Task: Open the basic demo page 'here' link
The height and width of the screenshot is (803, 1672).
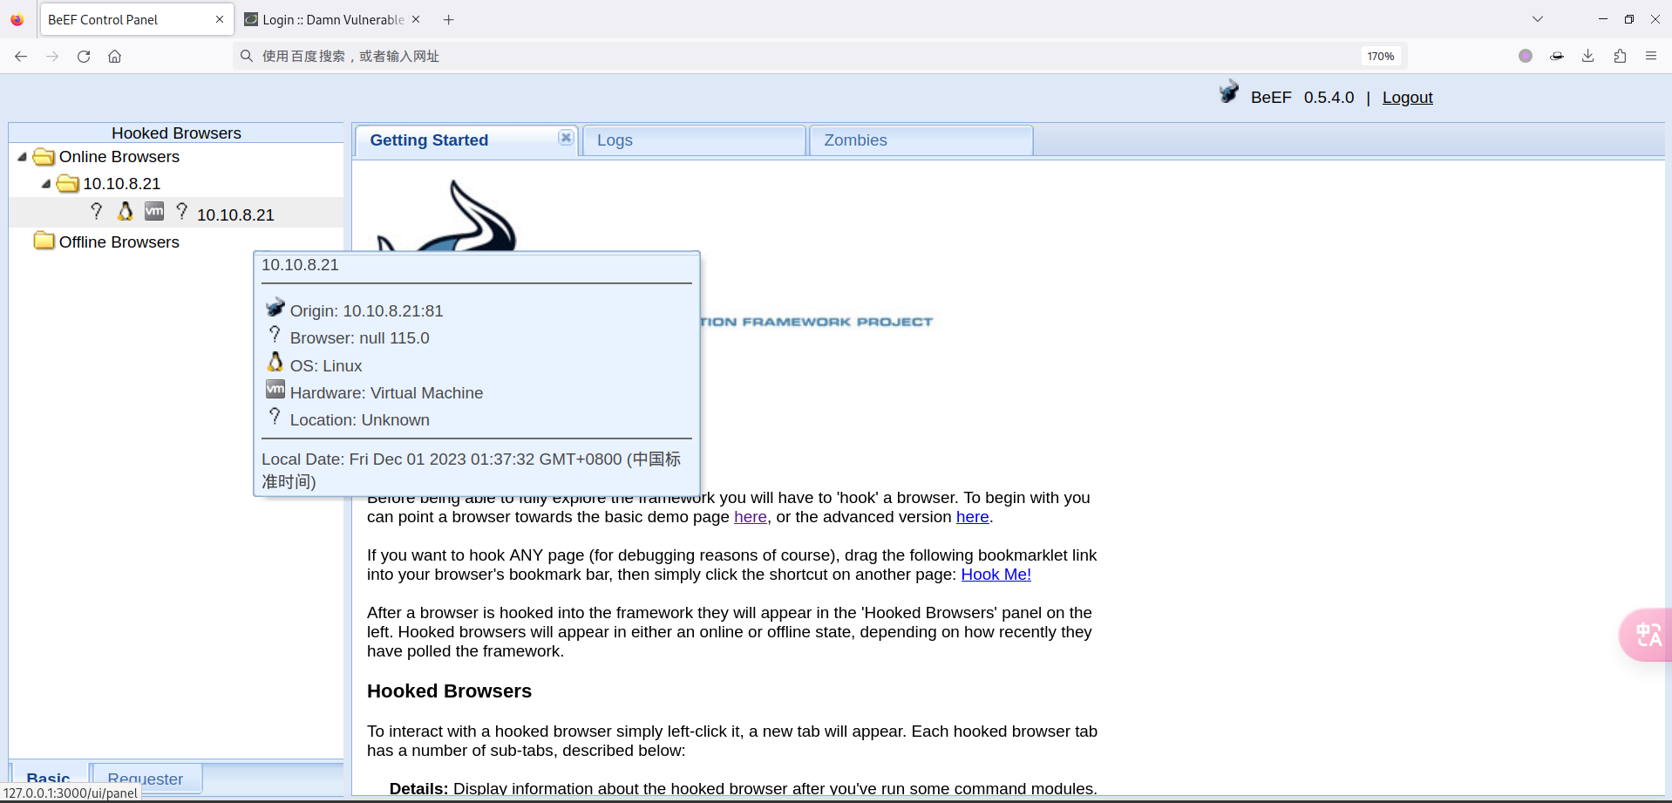Action: (751, 517)
